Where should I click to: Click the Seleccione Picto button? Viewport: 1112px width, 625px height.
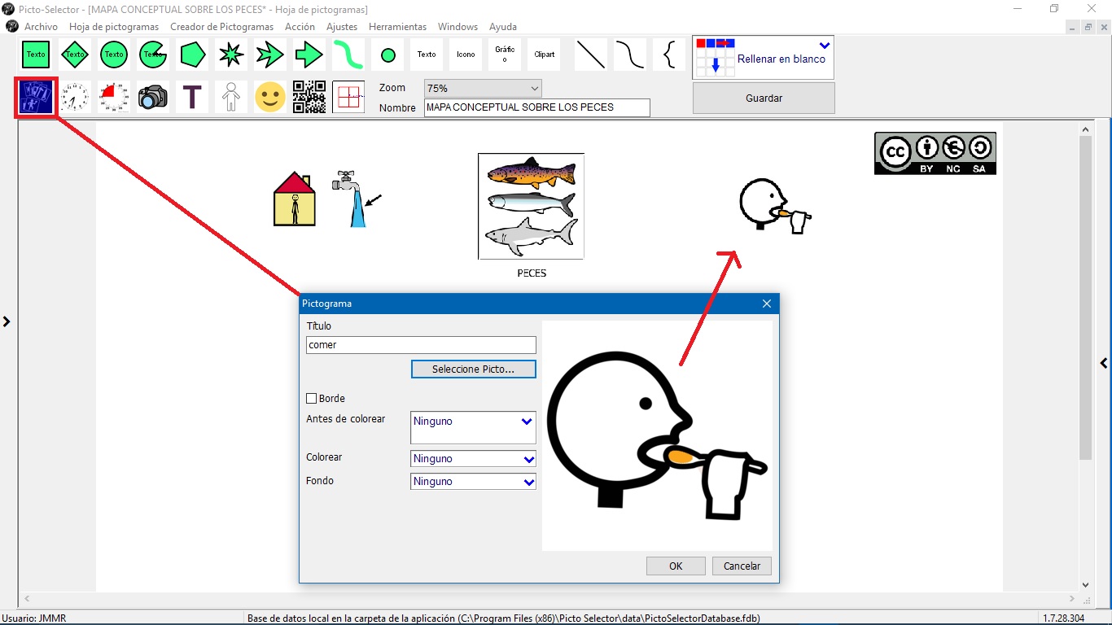click(x=473, y=369)
